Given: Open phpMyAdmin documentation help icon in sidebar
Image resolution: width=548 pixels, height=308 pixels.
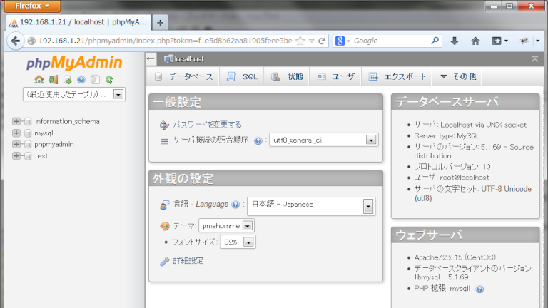Looking at the screenshot, I should (x=81, y=80).
